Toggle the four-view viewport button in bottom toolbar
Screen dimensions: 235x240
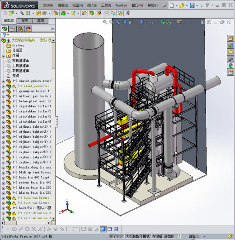click(116, 229)
